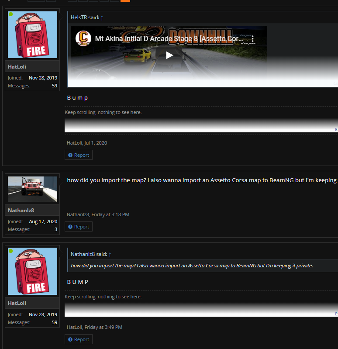
Task: Open HatLoli's avatar on the Jul 1 post
Action: [x=32, y=35]
